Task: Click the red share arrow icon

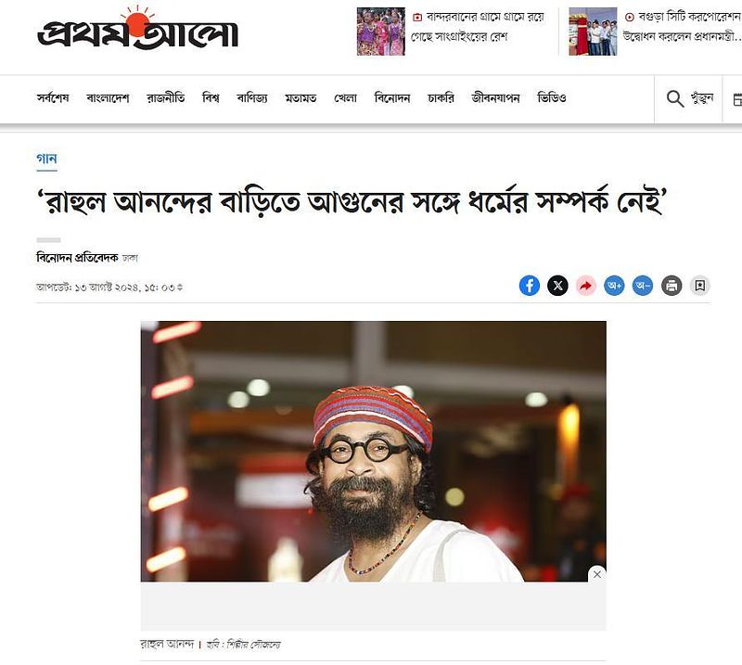Action: pyautogui.click(x=586, y=286)
